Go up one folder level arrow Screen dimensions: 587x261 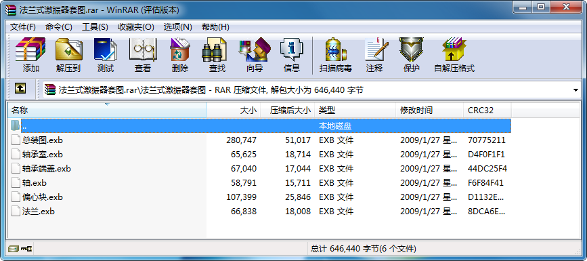20,89
